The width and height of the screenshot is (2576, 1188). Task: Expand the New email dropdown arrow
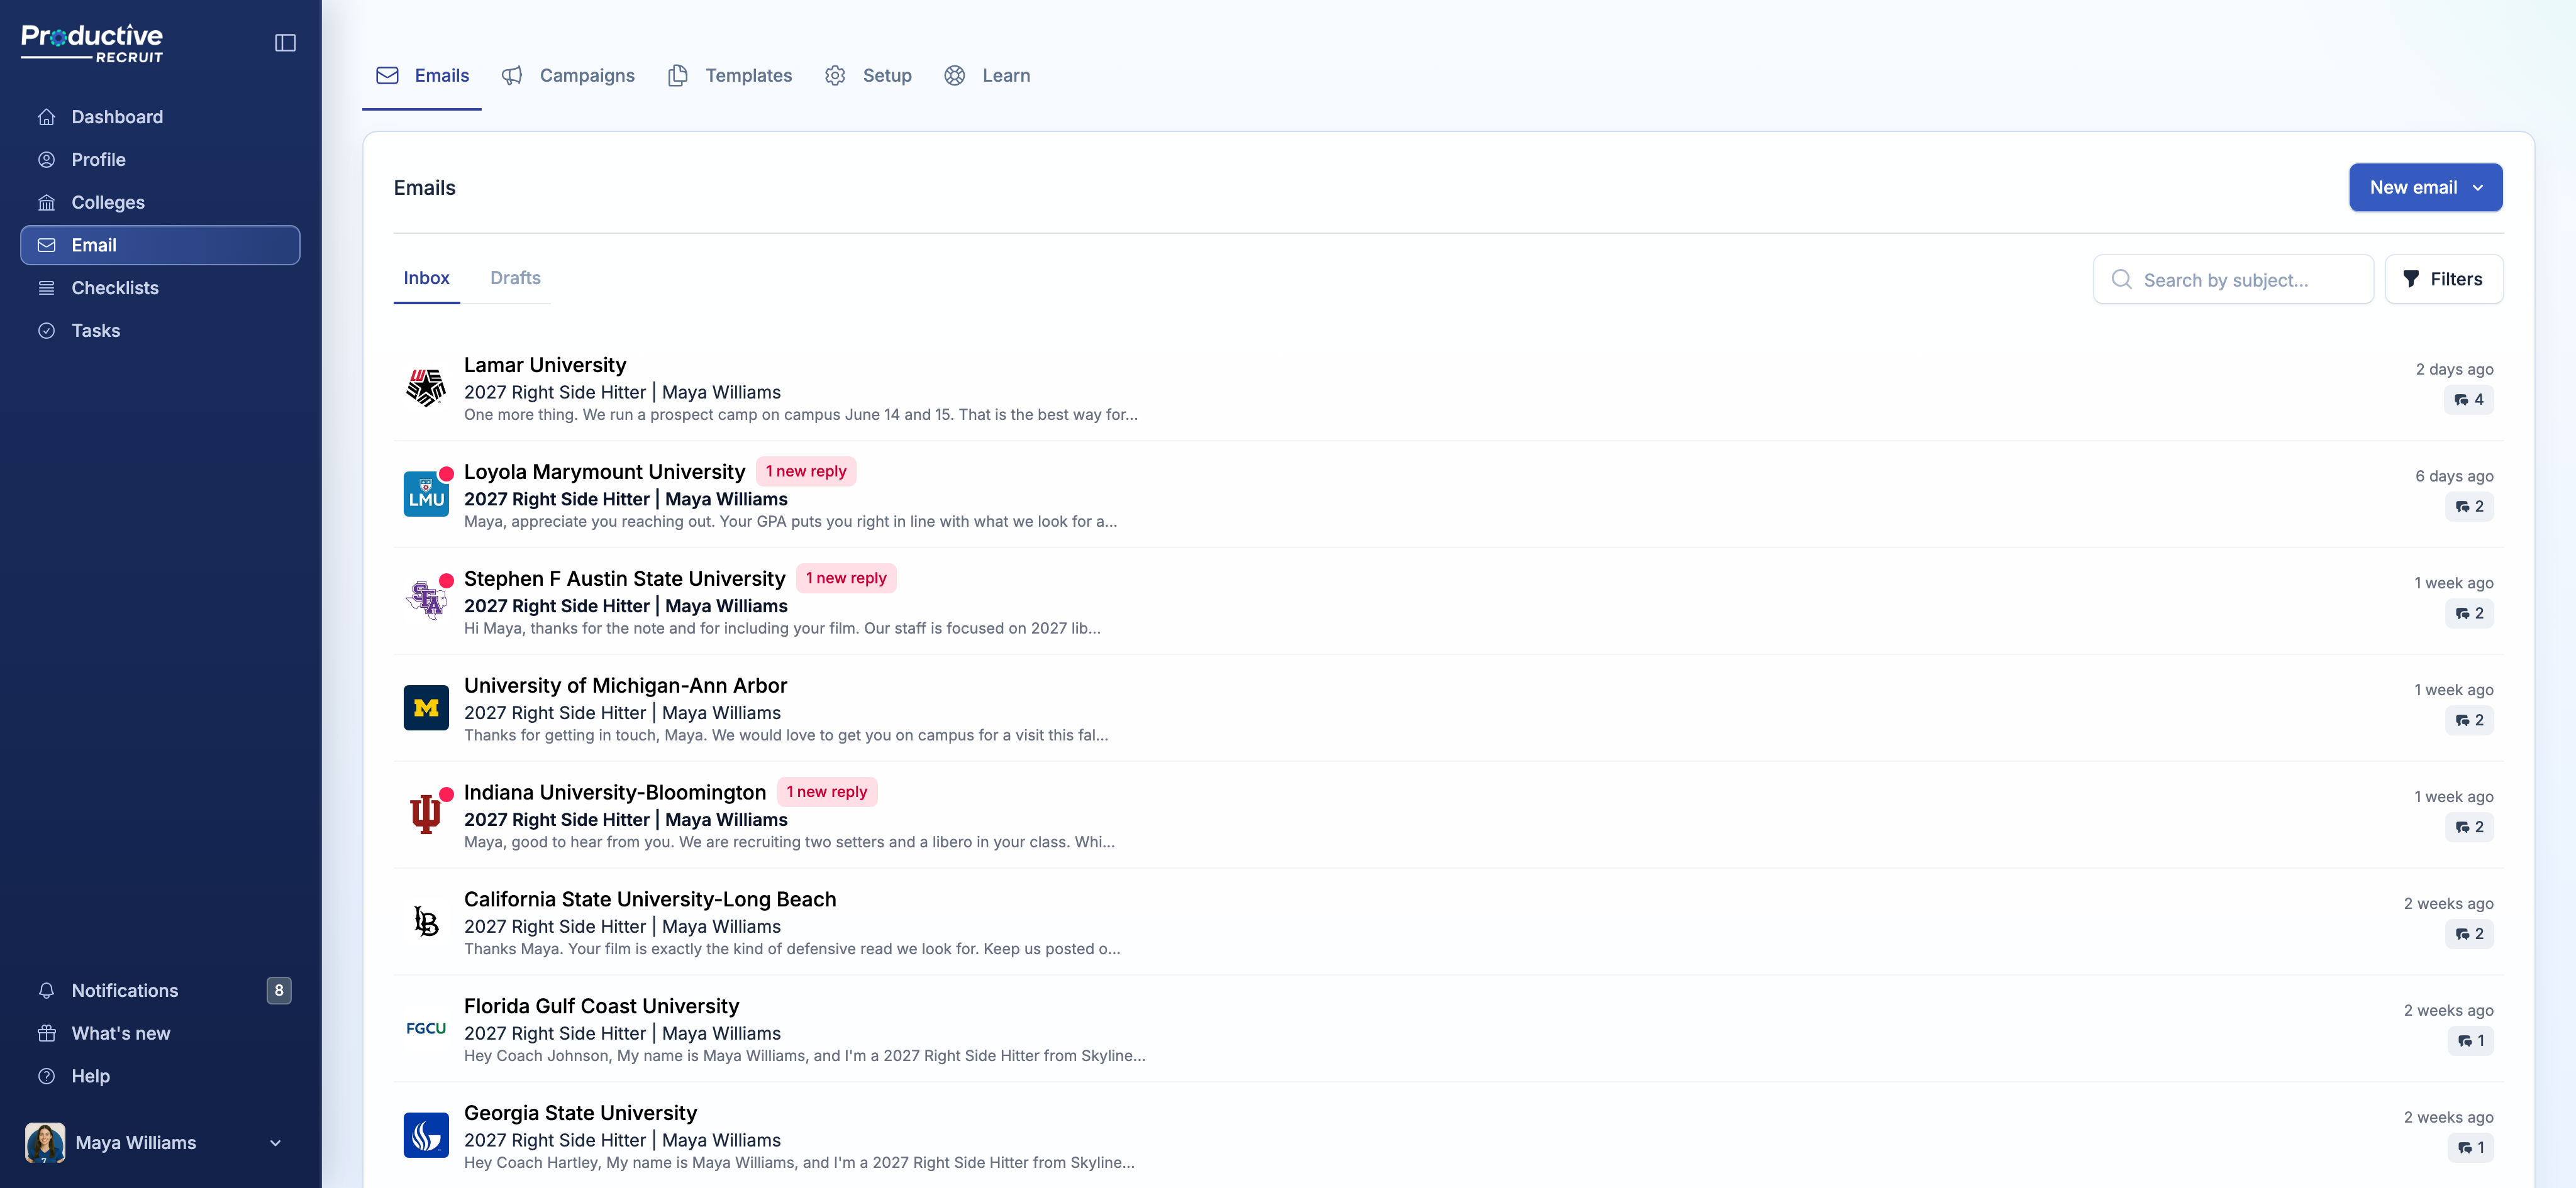click(x=2478, y=188)
